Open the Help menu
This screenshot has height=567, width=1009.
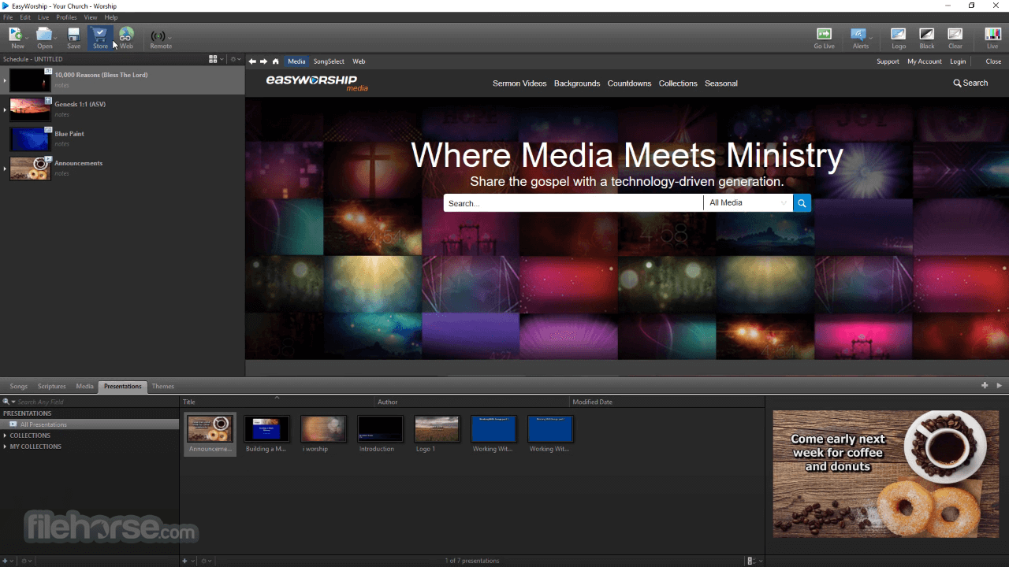111,17
